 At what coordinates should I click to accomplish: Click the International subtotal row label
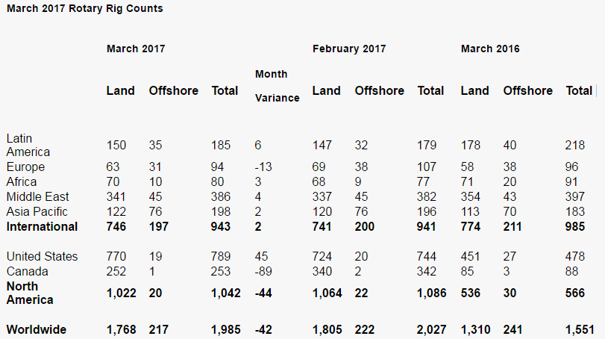point(42,226)
